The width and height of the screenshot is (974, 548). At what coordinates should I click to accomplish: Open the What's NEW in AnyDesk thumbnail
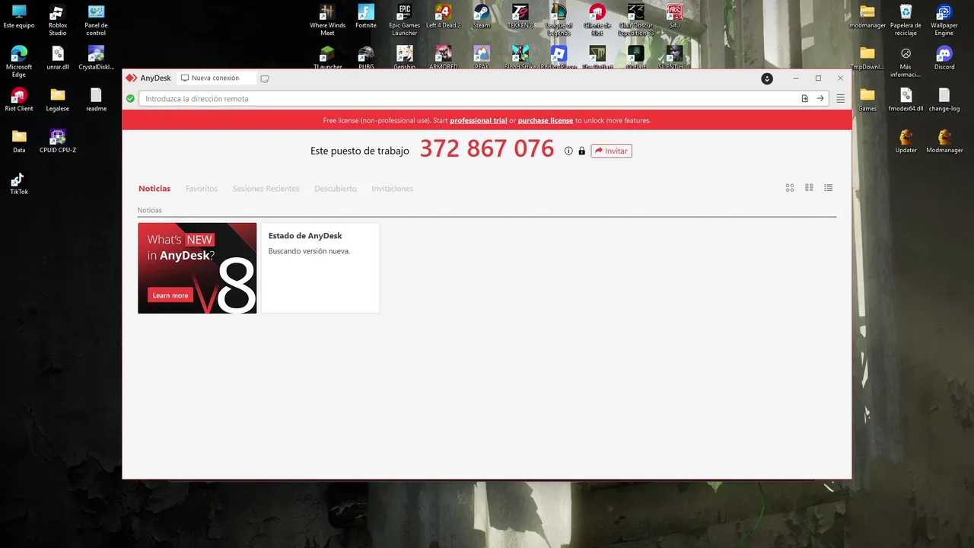point(197,268)
